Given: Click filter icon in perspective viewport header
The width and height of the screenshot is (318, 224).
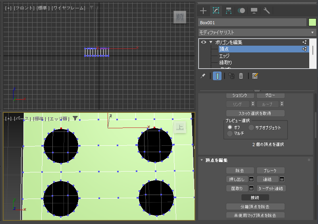Looking at the screenshot, I should 75,118.
